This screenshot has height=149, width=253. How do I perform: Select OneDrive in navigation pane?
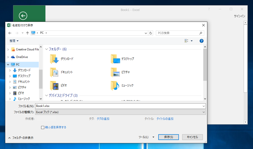(19, 57)
